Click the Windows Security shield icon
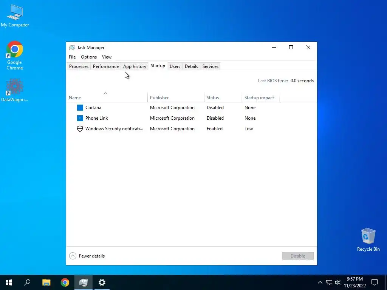 pos(80,129)
